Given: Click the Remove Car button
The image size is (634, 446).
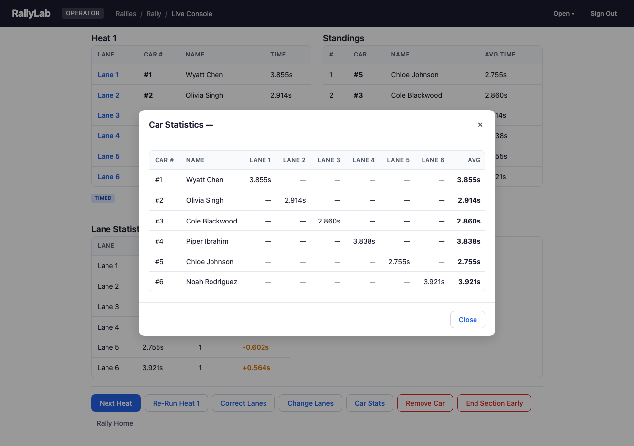Looking at the screenshot, I should pyautogui.click(x=425, y=403).
